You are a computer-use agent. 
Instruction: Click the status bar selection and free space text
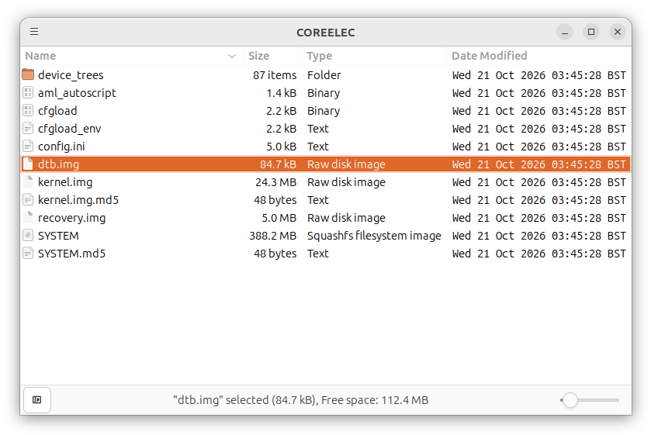pos(300,400)
